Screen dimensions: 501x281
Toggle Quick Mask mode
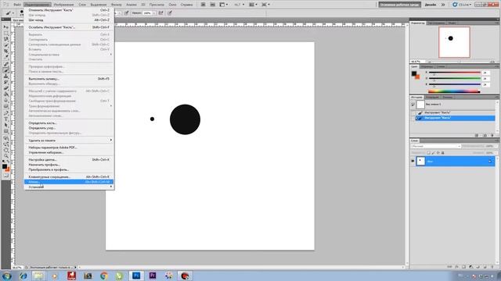(x=6, y=175)
